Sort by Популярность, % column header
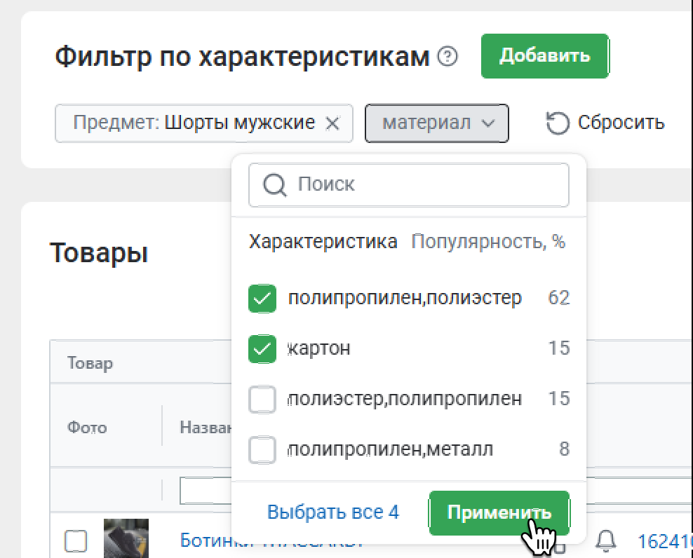The height and width of the screenshot is (558, 693). click(488, 242)
